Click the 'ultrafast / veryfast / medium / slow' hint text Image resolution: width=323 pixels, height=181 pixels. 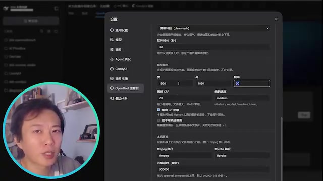pyautogui.click(x=236, y=104)
